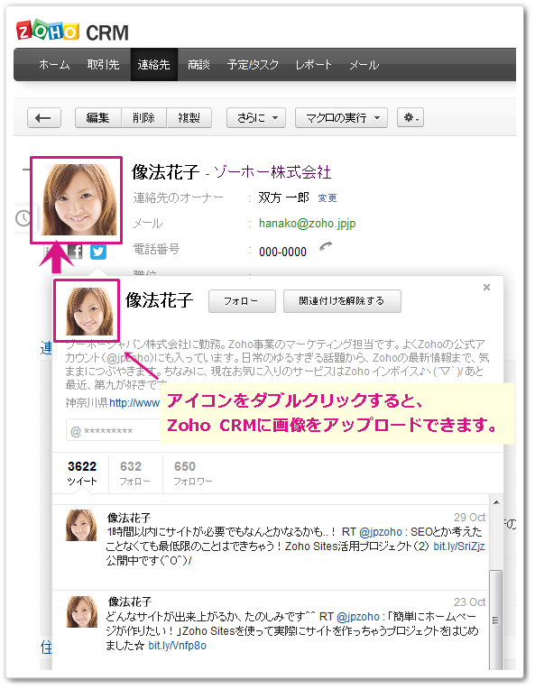Screen dimensions: 535x689
Task: Open the bit.ly/Vnfp8o link
Action: point(177,646)
